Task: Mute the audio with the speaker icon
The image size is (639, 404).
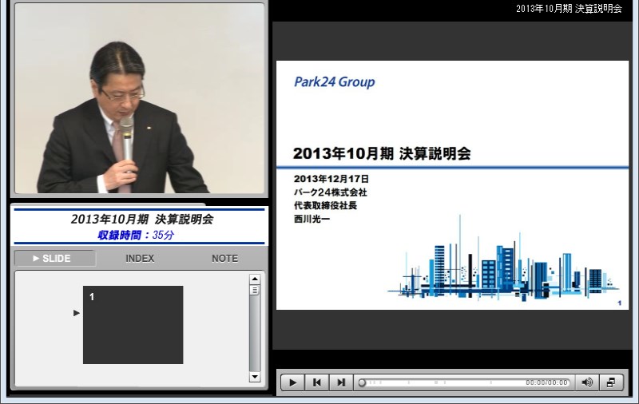Action: [587, 382]
